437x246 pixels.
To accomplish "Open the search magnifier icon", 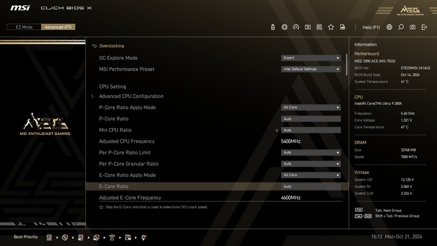I will (x=400, y=27).
